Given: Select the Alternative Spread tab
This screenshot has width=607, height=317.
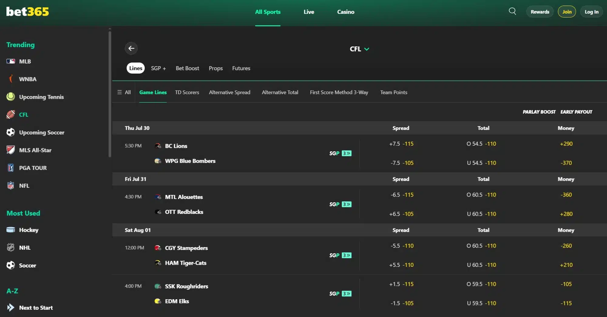Looking at the screenshot, I should [x=229, y=92].
